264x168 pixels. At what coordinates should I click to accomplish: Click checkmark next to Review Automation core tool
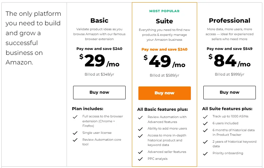point(75,140)
